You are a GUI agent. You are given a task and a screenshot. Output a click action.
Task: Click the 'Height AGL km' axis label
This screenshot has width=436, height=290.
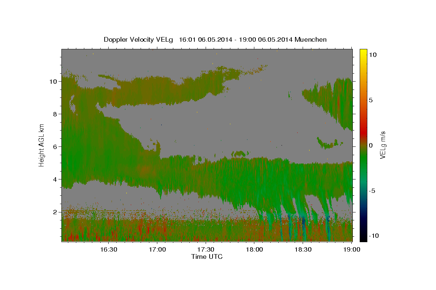click(x=42, y=145)
